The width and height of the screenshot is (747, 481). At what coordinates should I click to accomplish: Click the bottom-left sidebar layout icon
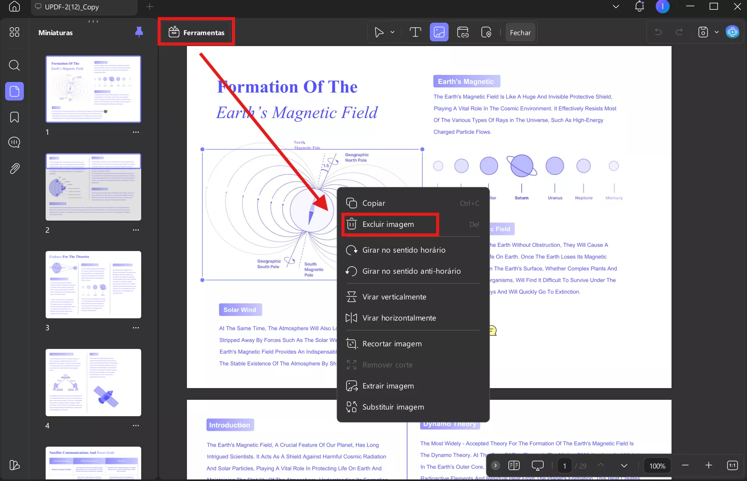(x=14, y=465)
